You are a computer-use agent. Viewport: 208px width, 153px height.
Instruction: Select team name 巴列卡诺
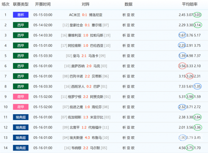click(x=76, y=76)
